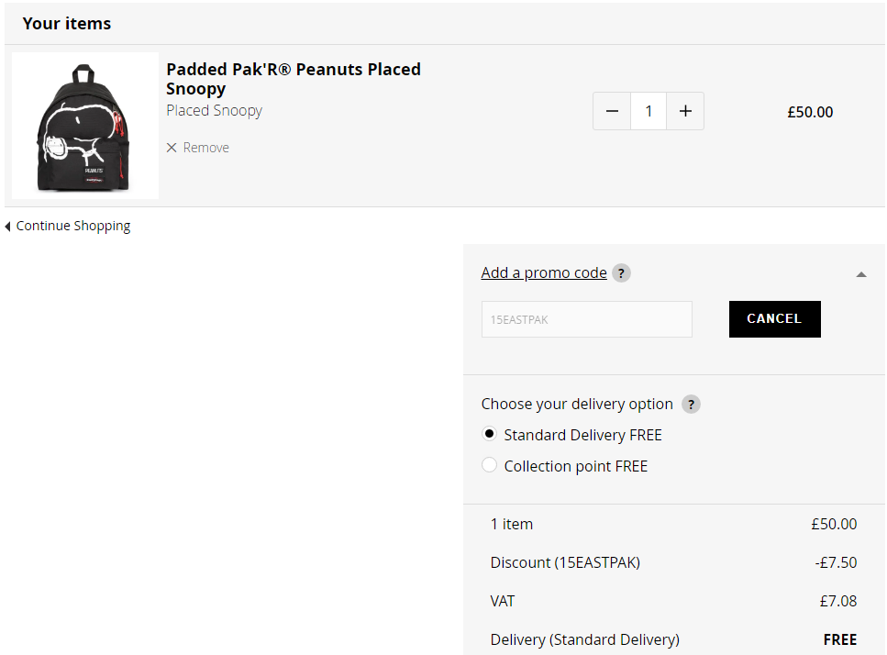Collapse the promo code section arrow

click(861, 274)
